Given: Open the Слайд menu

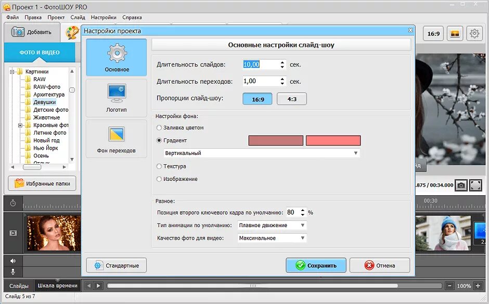Looking at the screenshot, I should pos(78,18).
